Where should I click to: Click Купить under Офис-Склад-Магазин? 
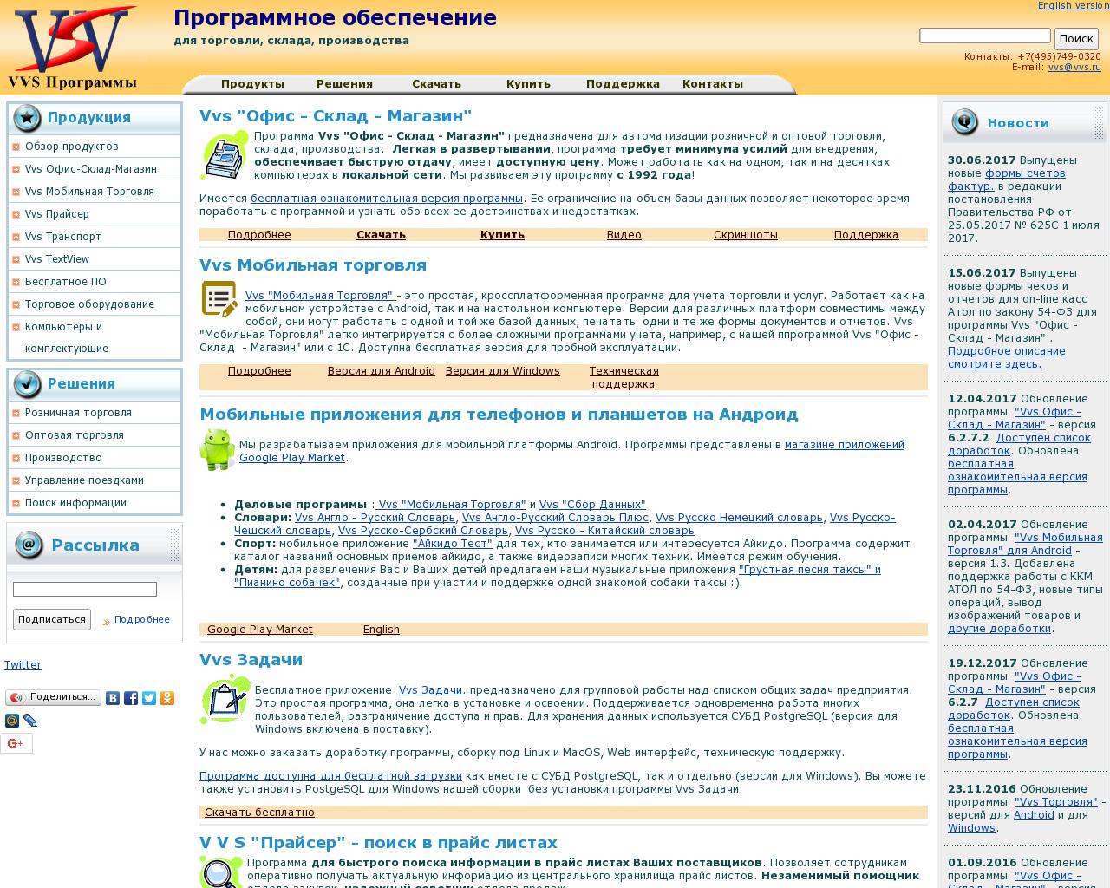502,235
